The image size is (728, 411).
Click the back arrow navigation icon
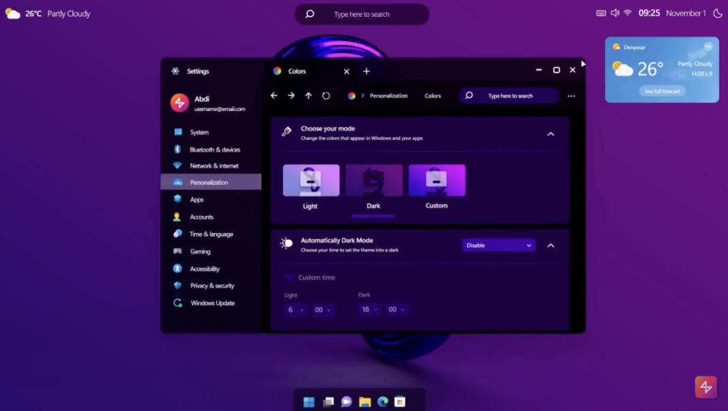point(274,96)
